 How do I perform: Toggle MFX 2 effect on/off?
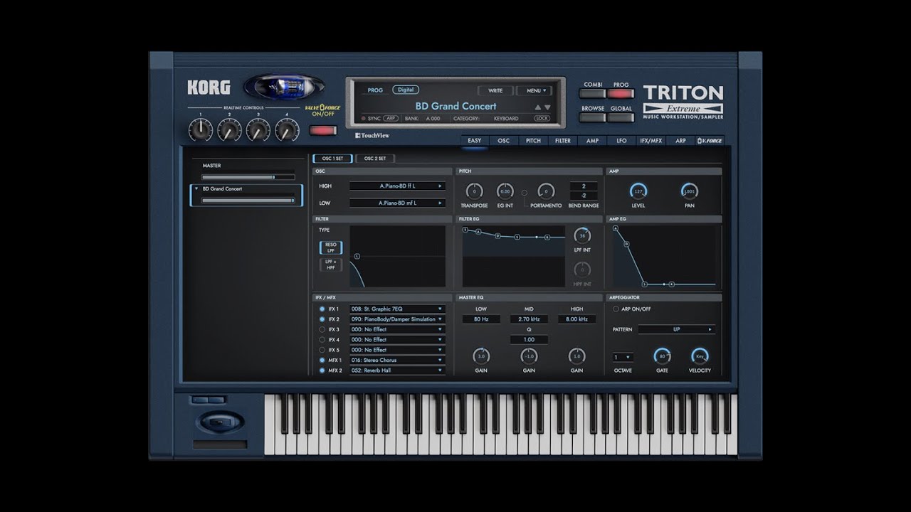(322, 370)
